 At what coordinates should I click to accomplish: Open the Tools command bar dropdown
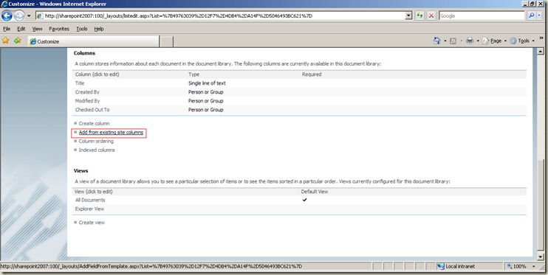(x=522, y=41)
